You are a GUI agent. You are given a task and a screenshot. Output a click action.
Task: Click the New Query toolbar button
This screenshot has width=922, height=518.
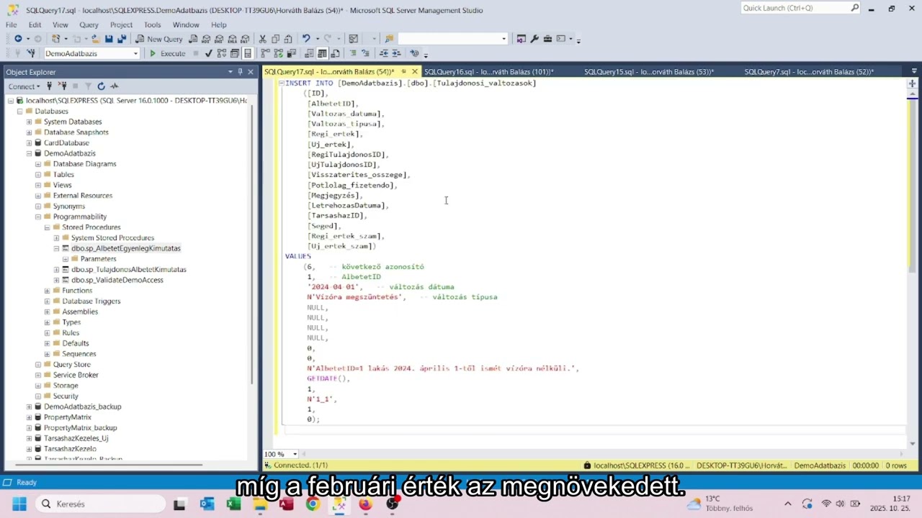(159, 39)
